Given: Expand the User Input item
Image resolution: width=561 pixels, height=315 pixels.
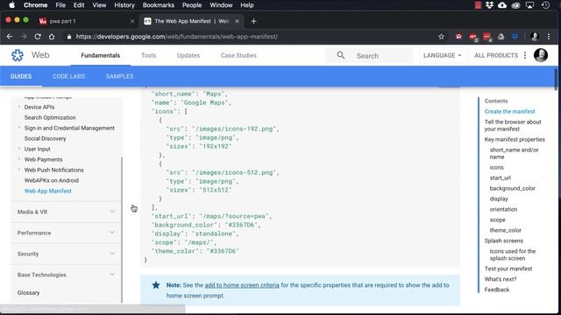Looking at the screenshot, I should (x=19, y=149).
